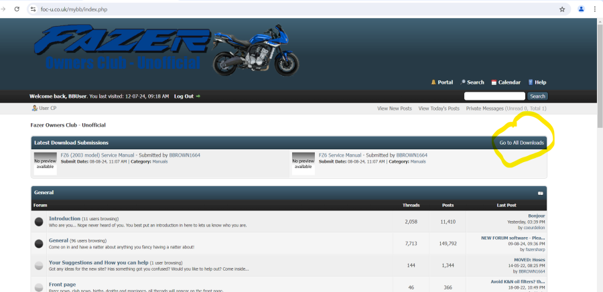Open Manuals category under FZ6 (2003 model)

(x=160, y=162)
